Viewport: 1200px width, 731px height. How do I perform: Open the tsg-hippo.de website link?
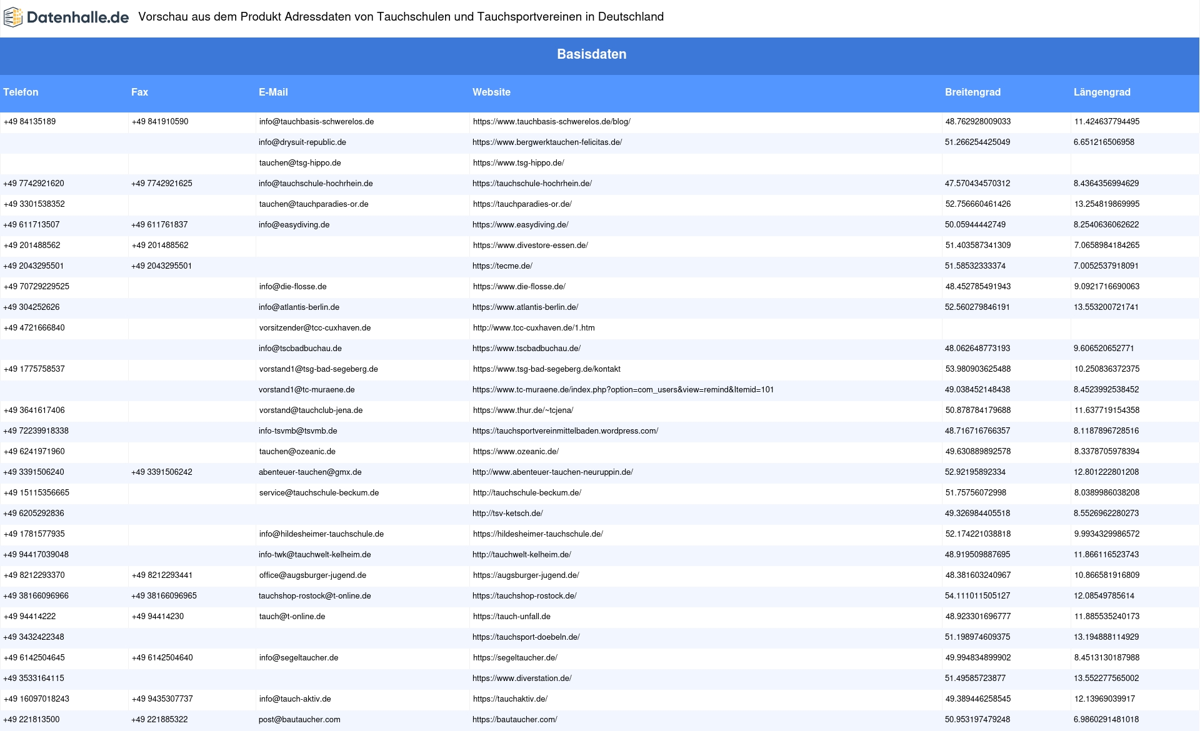(518, 163)
